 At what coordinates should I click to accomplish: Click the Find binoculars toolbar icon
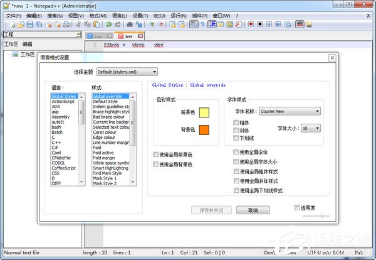[130, 24]
